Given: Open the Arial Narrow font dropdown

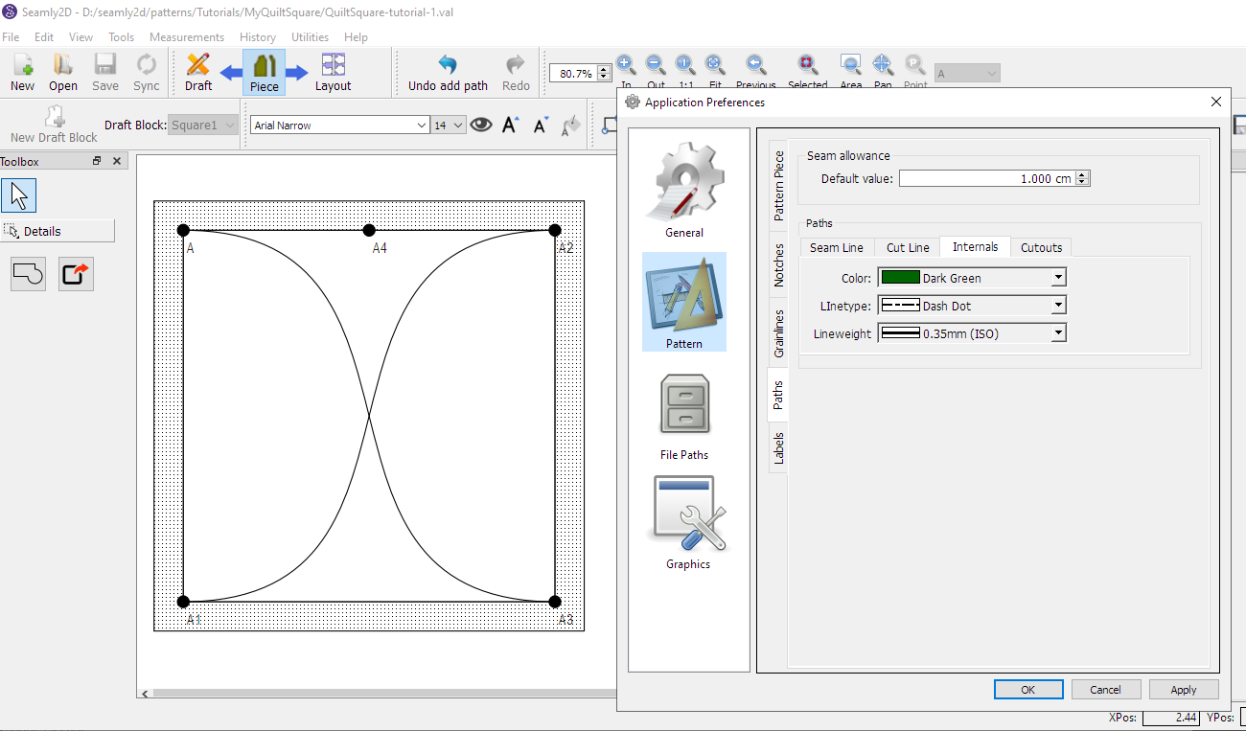Looking at the screenshot, I should point(339,125).
